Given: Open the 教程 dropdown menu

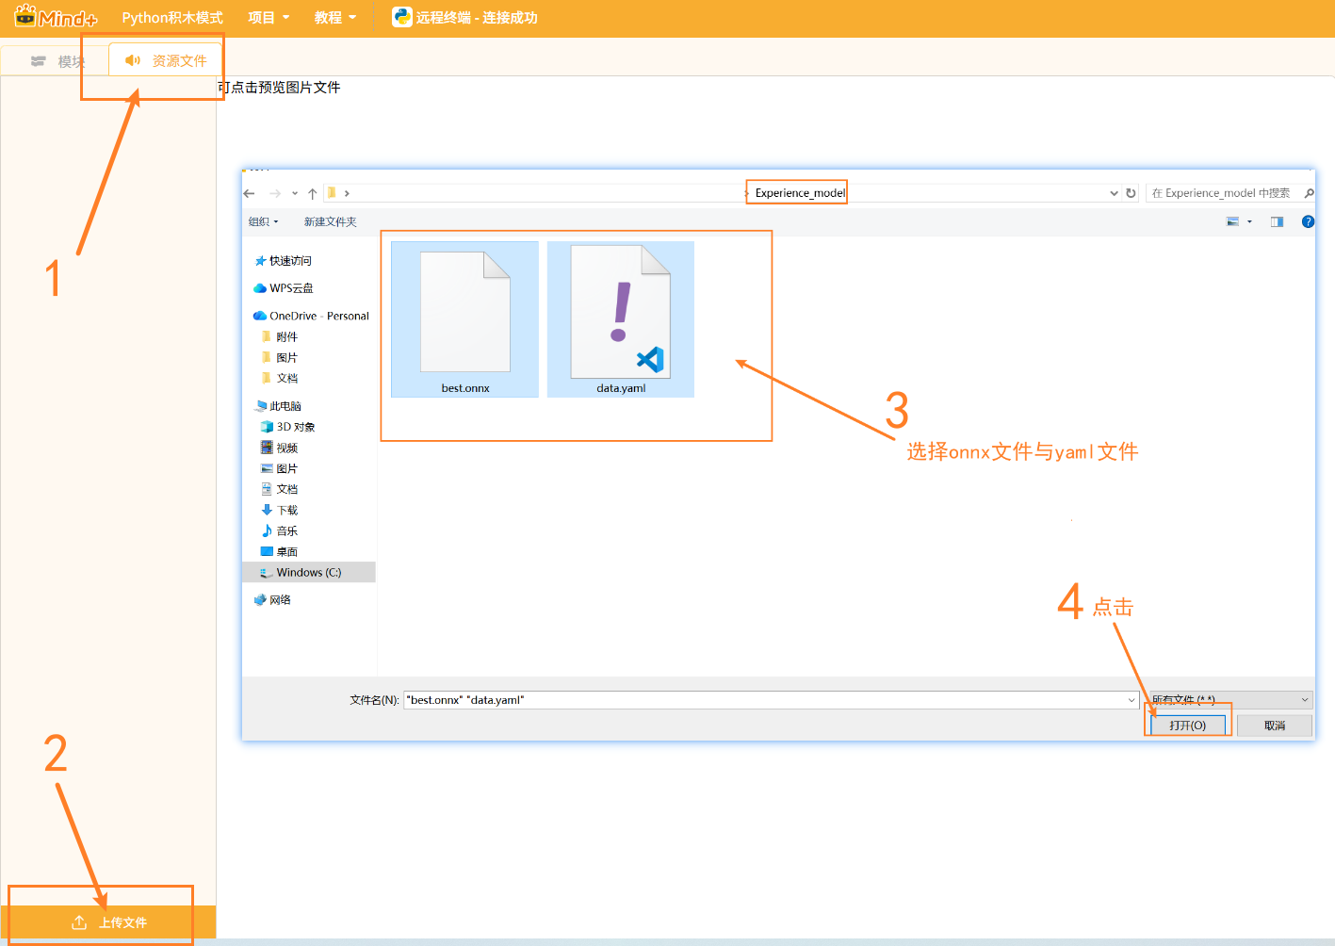Looking at the screenshot, I should 335,17.
